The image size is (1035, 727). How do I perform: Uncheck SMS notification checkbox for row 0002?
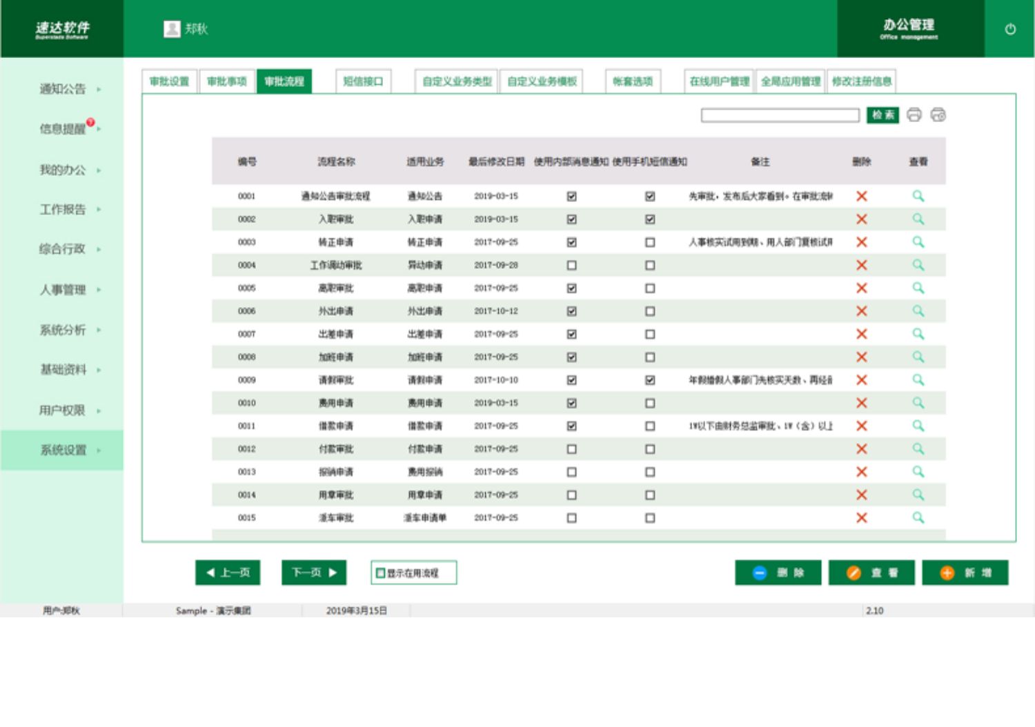click(x=650, y=219)
